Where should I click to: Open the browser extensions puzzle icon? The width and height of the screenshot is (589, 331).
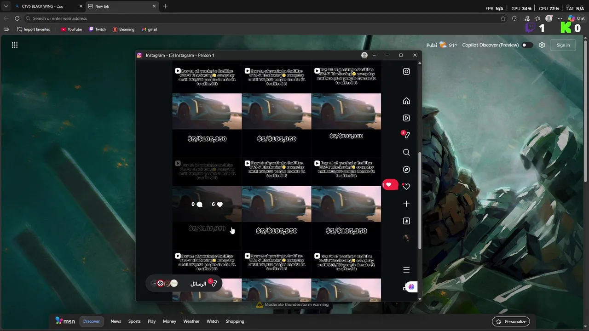pyautogui.click(x=514, y=18)
